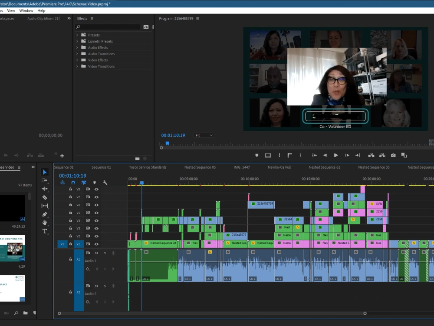Toggle Linked Selection in timeline
The width and height of the screenshot is (434, 326).
[x=84, y=183]
